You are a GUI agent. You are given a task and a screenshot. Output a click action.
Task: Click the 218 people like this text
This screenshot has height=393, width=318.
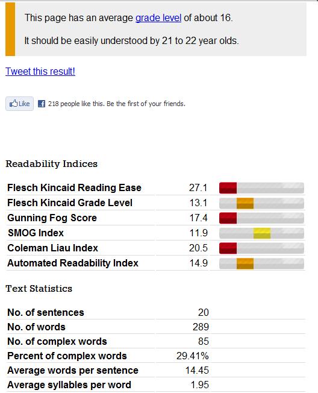tap(76, 104)
